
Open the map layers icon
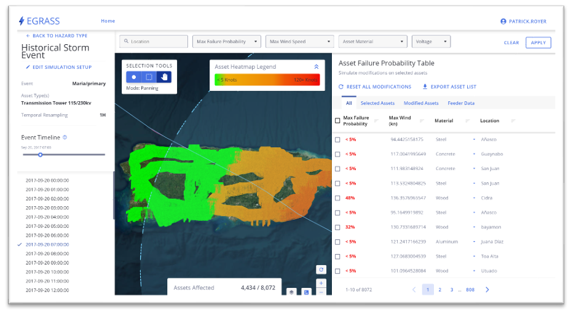click(291, 292)
